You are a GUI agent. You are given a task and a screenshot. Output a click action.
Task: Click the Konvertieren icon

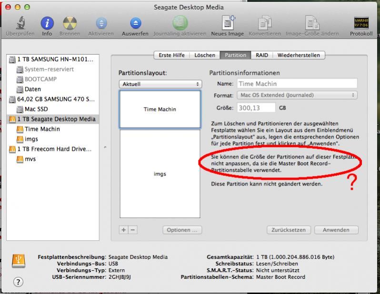pos(265,23)
